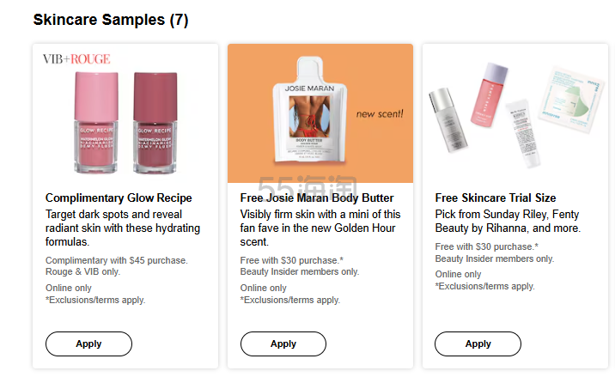Select the green sachet sample image
The height and width of the screenshot is (377, 615).
570,100
